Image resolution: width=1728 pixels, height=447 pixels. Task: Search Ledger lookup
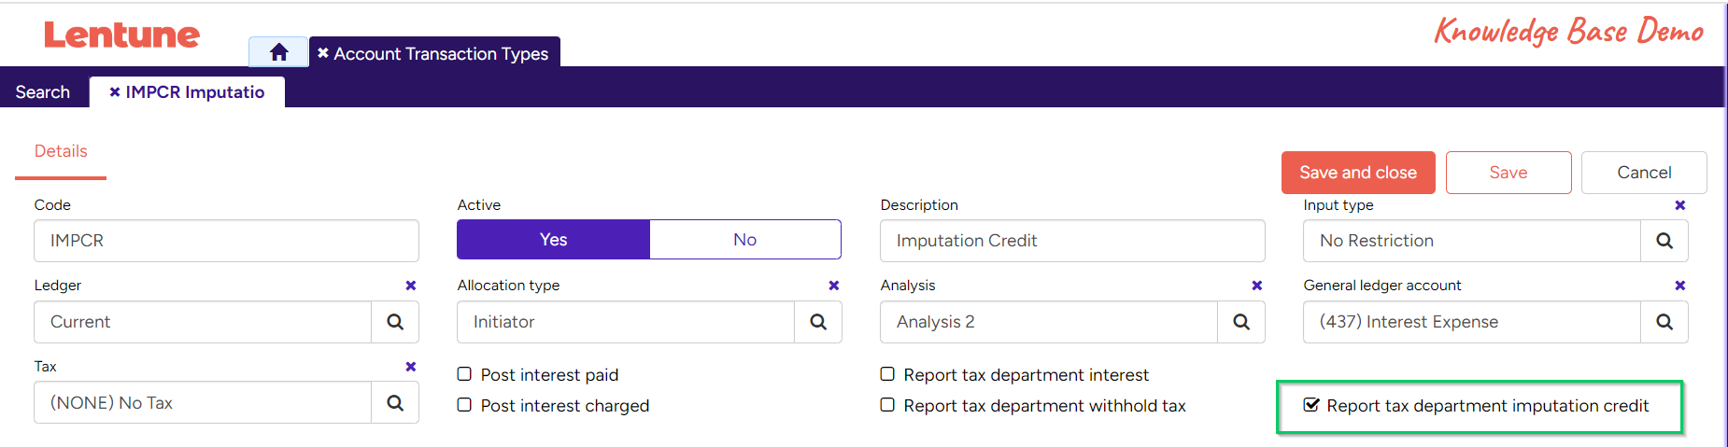click(395, 322)
